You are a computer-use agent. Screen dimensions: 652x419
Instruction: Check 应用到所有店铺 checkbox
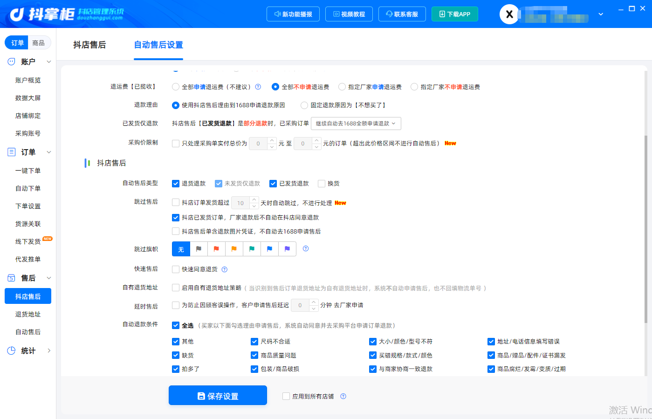coord(286,396)
